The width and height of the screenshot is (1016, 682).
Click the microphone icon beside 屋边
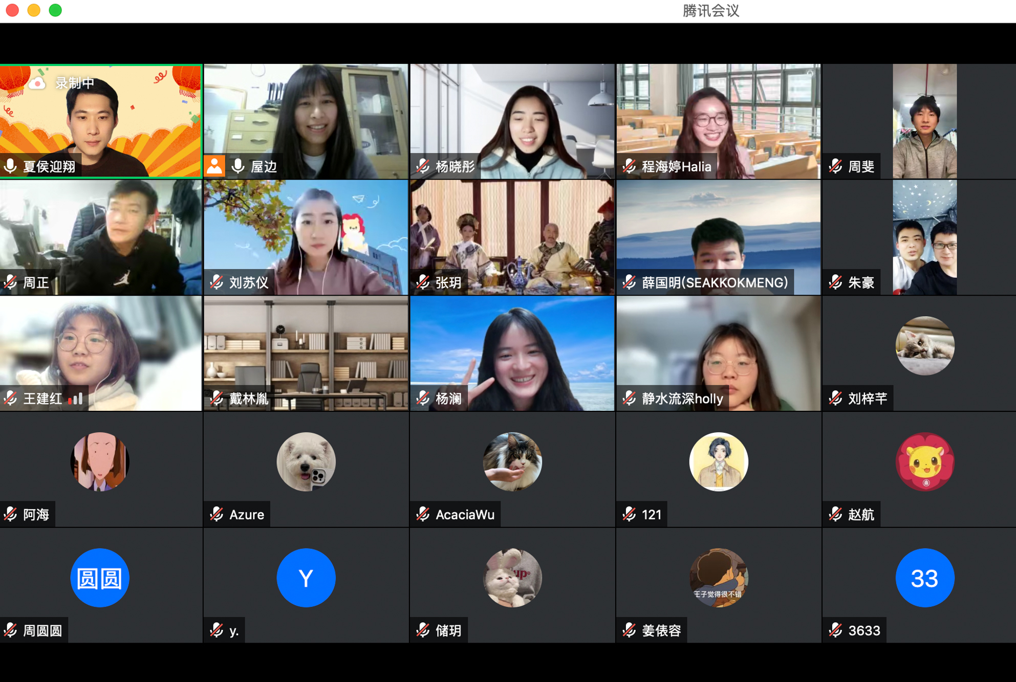237,166
